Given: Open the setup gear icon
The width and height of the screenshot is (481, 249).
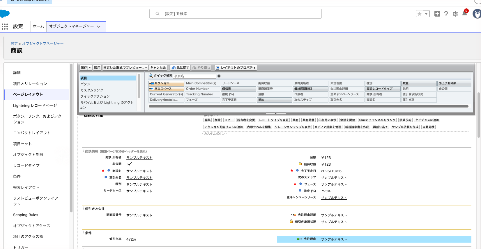Looking at the screenshot, I should tap(455, 14).
